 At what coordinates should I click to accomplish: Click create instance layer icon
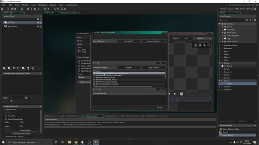click(x=9, y=68)
